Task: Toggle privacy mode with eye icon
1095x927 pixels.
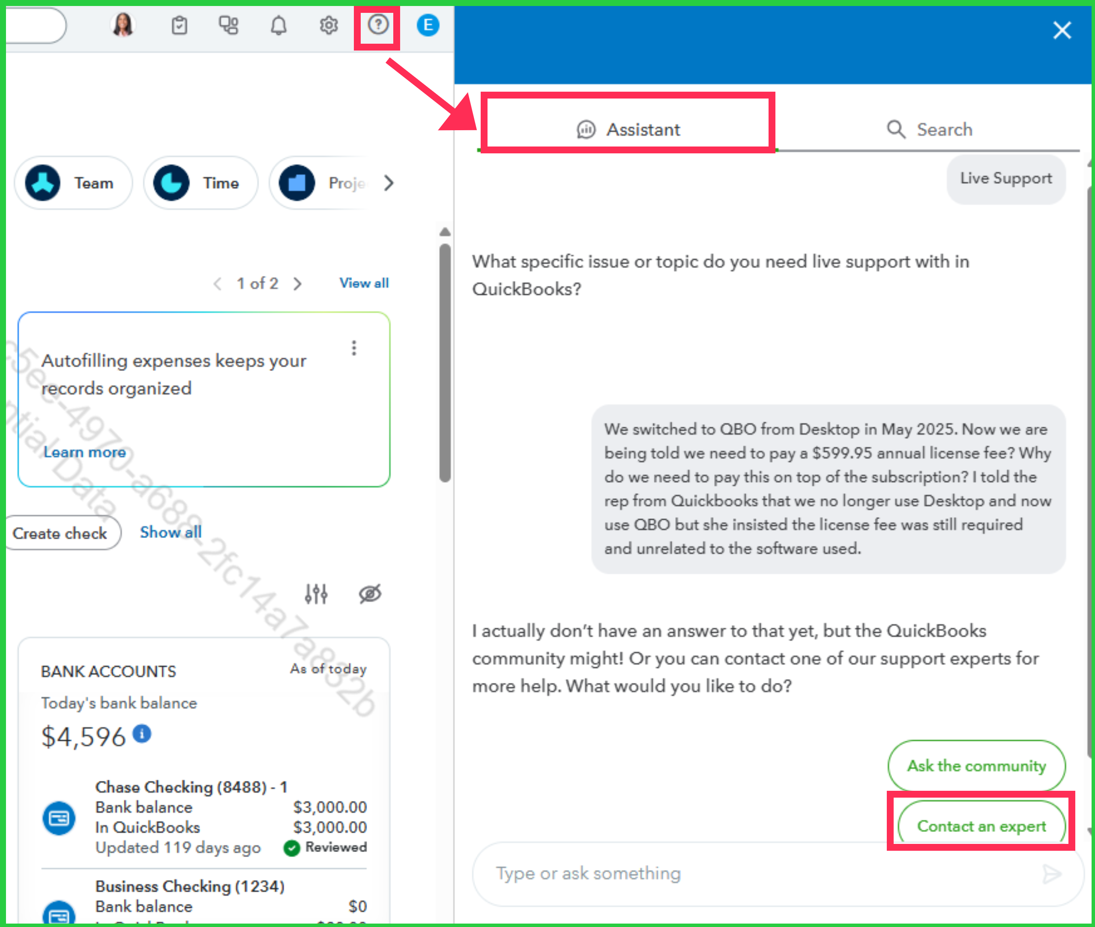Action: pyautogui.click(x=370, y=594)
